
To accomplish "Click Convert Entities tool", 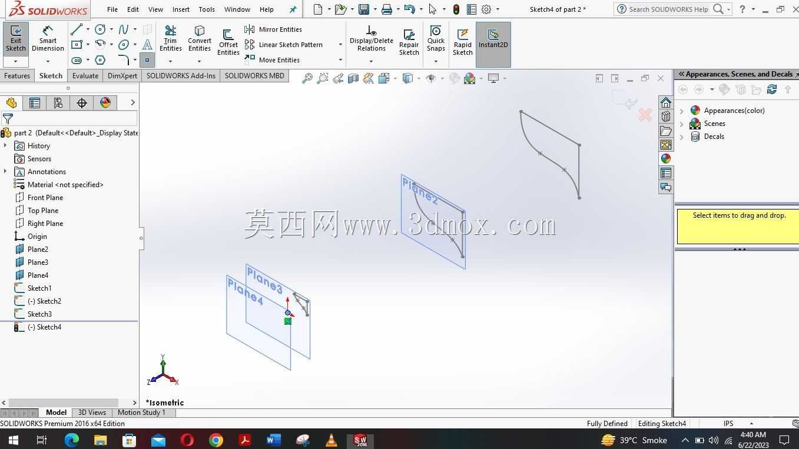I will [200, 39].
